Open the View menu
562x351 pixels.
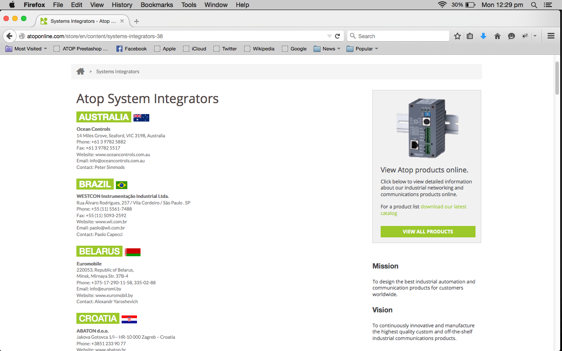coord(97,5)
